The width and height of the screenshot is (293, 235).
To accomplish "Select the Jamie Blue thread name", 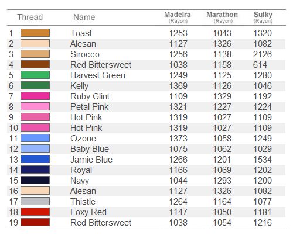I will point(91,160).
